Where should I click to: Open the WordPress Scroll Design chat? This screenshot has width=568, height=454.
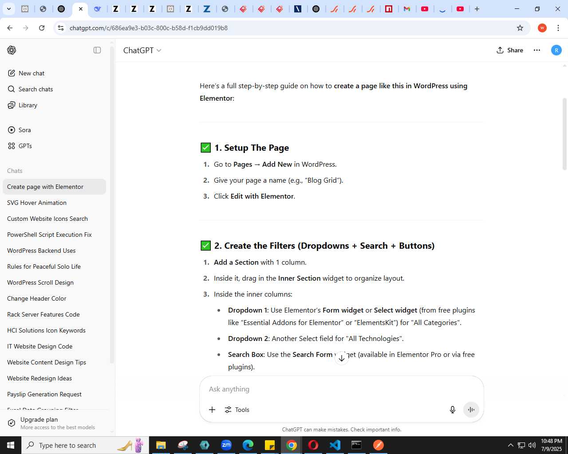pos(54,282)
